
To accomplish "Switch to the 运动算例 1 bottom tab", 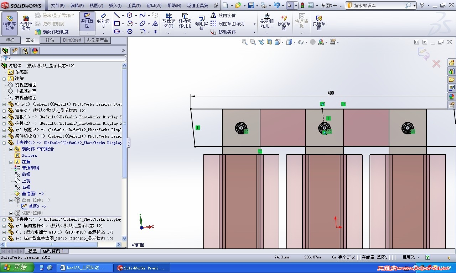I will click(53, 251).
